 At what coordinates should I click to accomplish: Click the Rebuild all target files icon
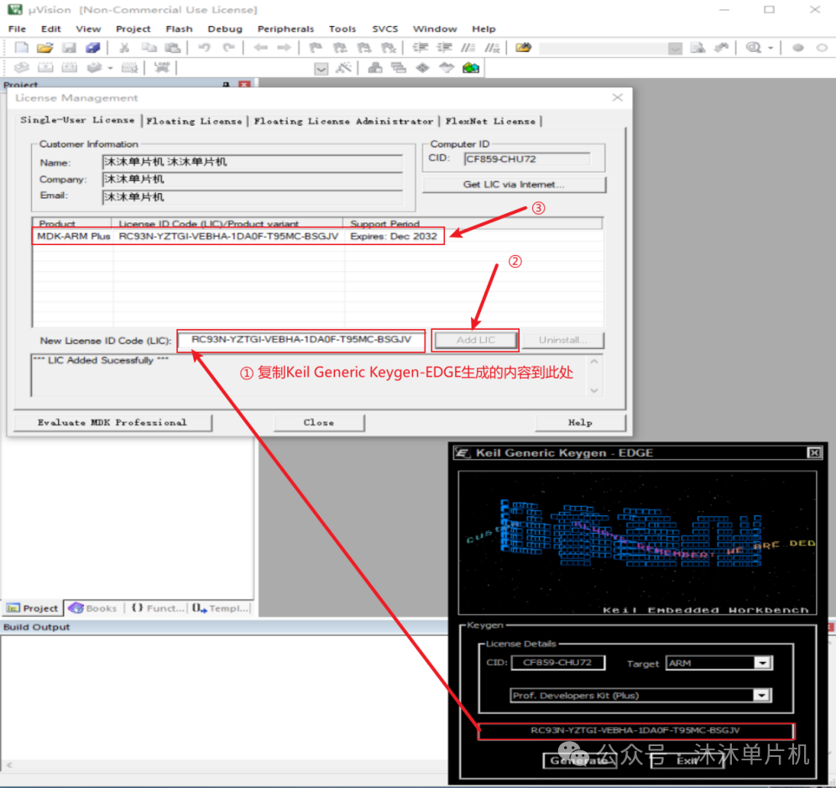tap(70, 68)
